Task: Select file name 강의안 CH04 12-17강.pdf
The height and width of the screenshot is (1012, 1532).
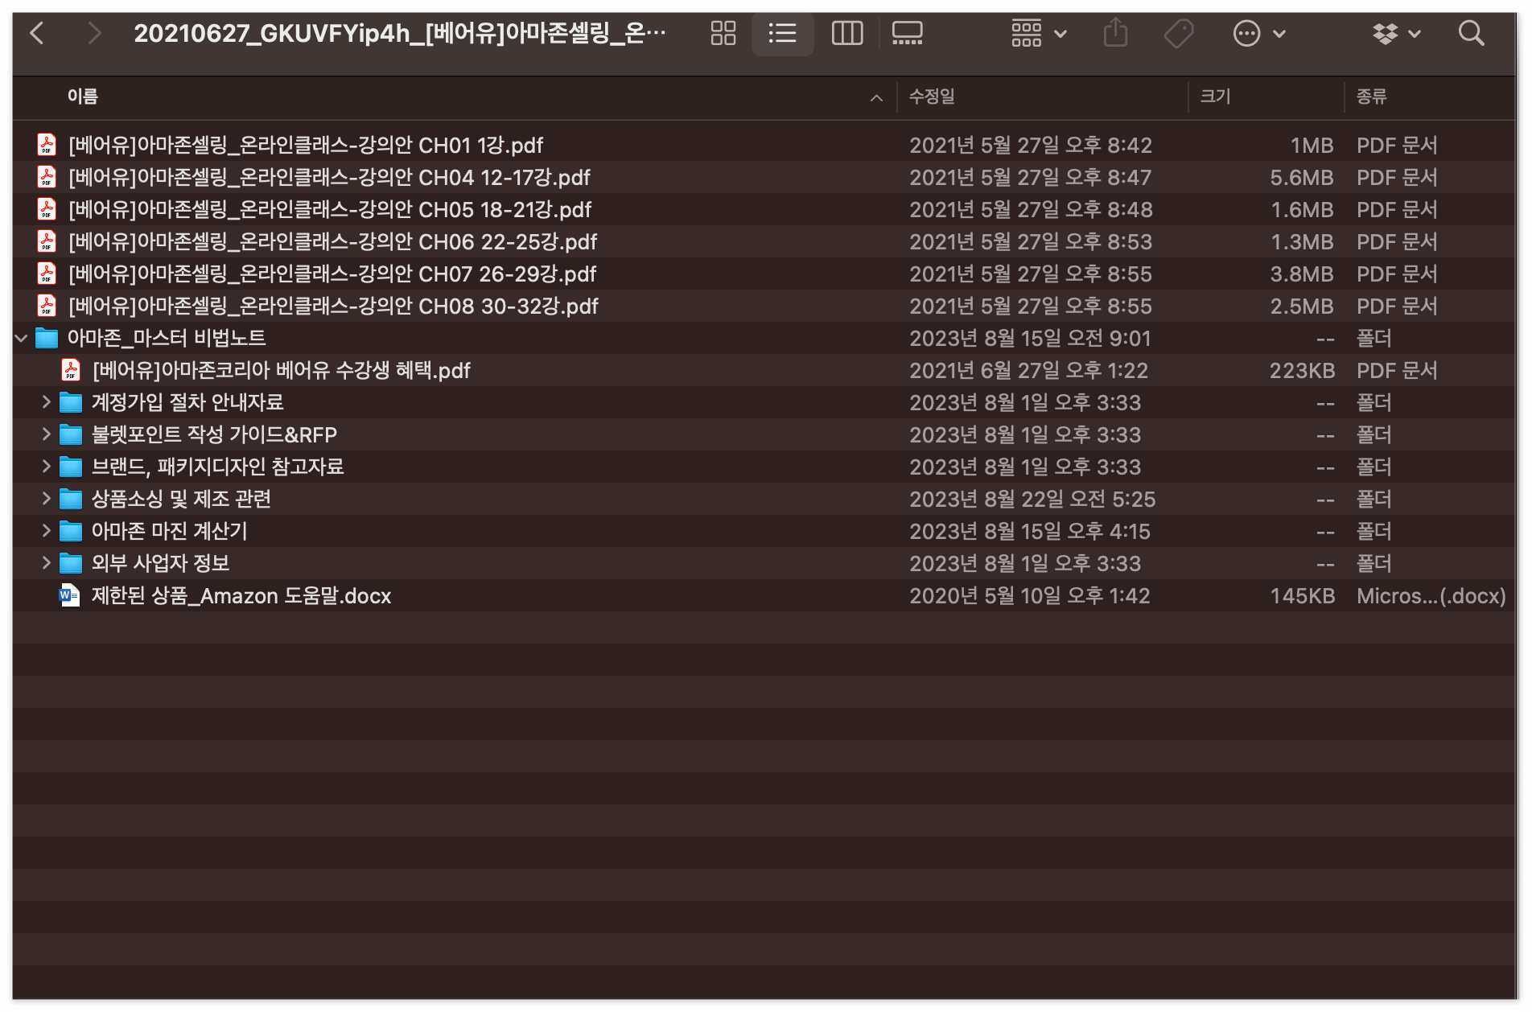Action: coord(329,177)
